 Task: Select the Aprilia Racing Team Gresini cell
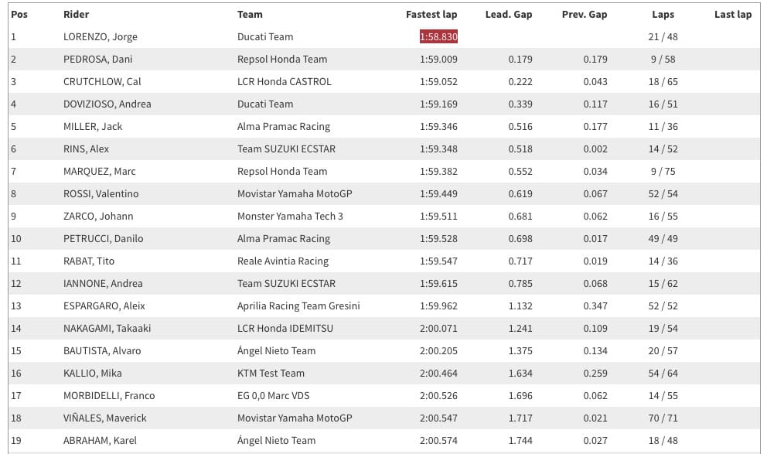(x=298, y=306)
